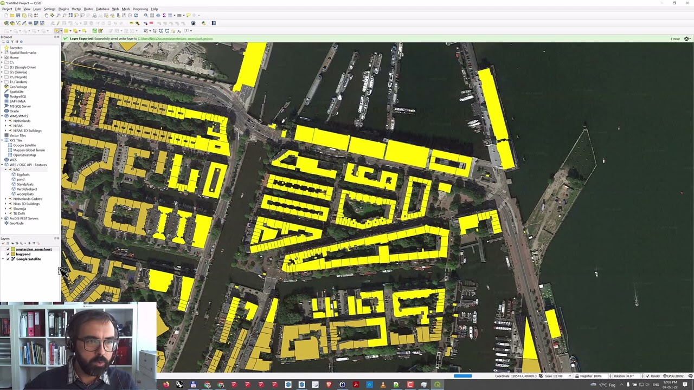Select the Identify Features tool
This screenshot has width=694, height=390.
pos(146,15)
